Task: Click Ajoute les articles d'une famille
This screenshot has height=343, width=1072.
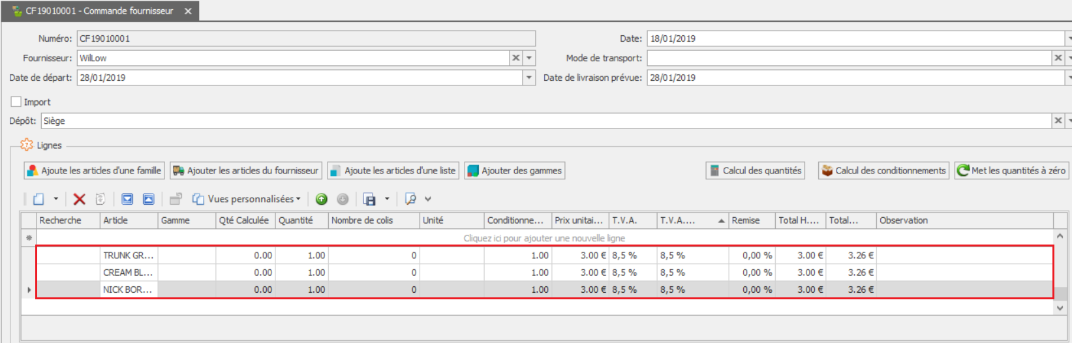Action: point(95,171)
